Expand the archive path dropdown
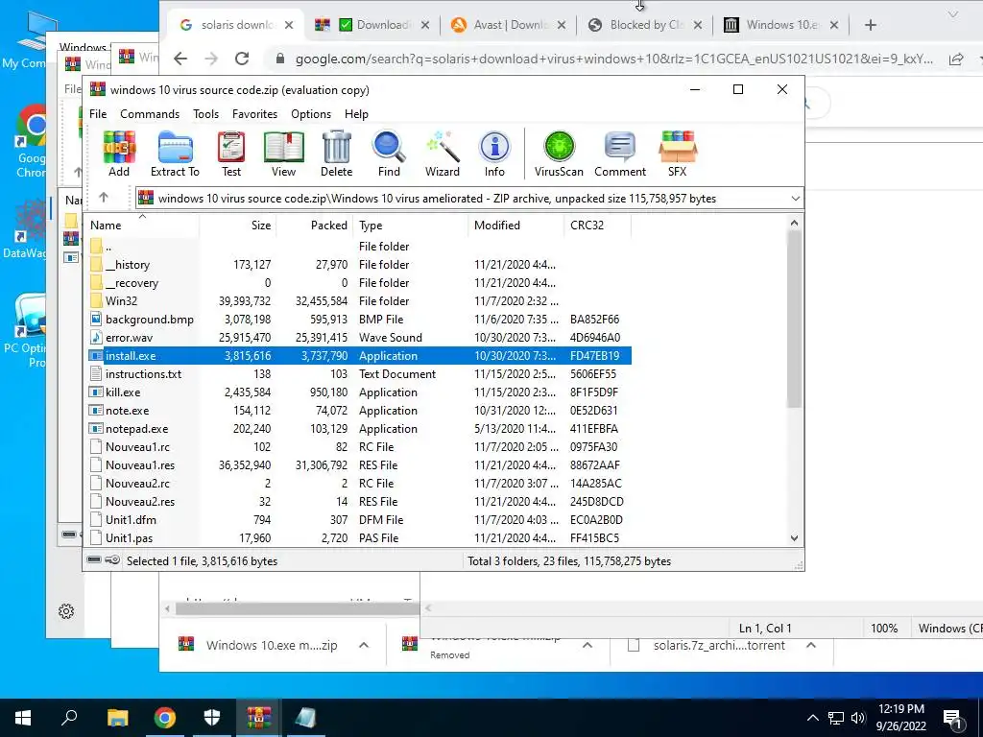 (795, 199)
